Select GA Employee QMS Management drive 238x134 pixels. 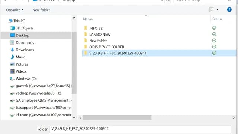[44, 100]
